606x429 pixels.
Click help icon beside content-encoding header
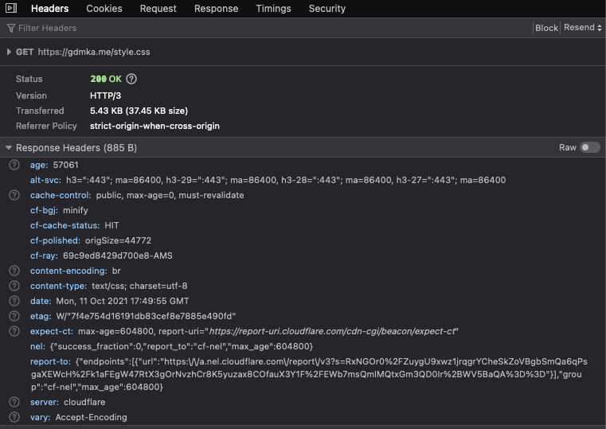[x=14, y=271]
